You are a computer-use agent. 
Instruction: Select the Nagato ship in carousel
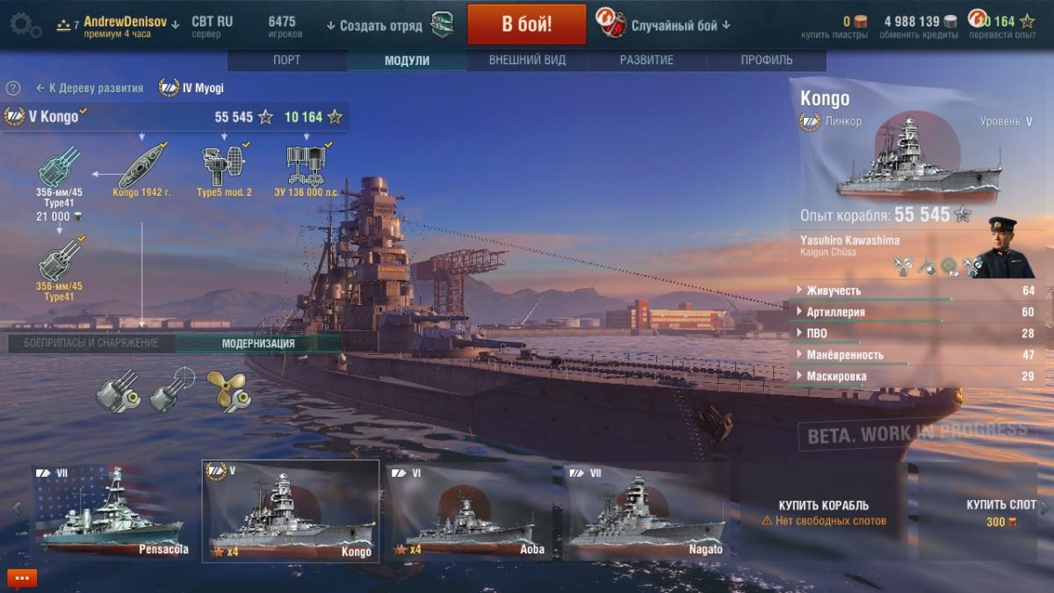pos(646,510)
